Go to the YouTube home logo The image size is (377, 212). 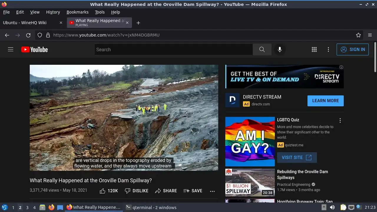[x=34, y=49]
